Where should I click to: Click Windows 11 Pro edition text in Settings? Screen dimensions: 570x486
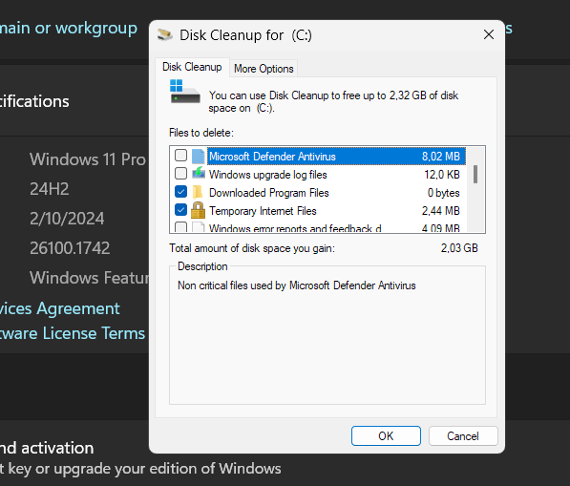pyautogui.click(x=88, y=159)
